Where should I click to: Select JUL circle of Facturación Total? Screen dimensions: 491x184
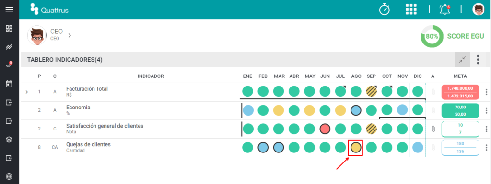click(340, 91)
